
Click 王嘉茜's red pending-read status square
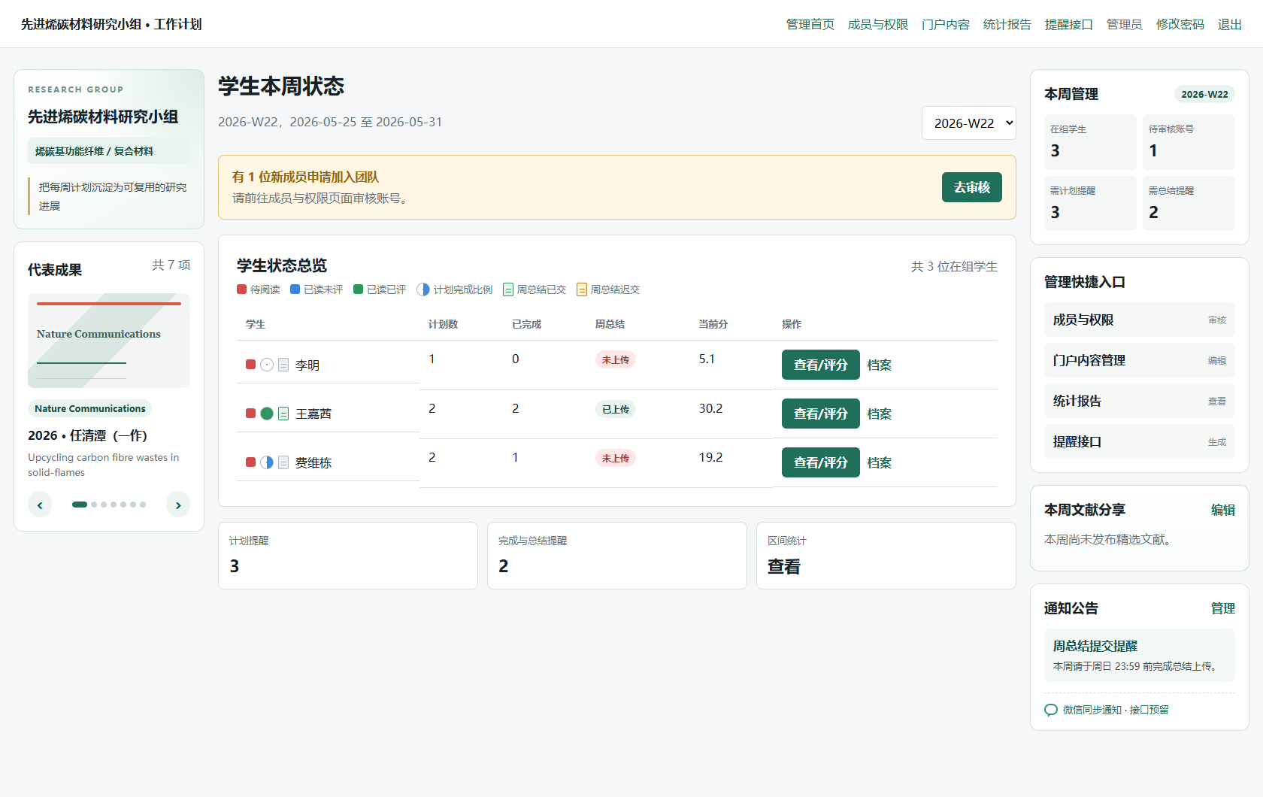click(250, 414)
